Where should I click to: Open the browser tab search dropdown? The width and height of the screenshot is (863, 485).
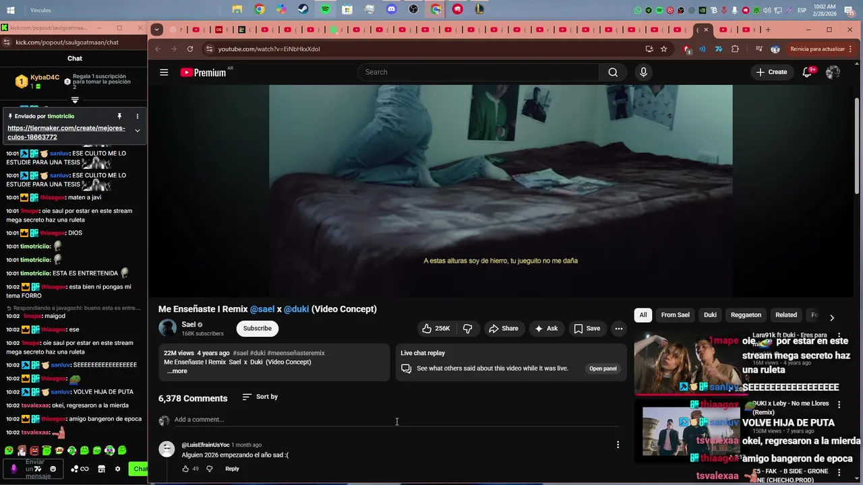click(x=156, y=30)
